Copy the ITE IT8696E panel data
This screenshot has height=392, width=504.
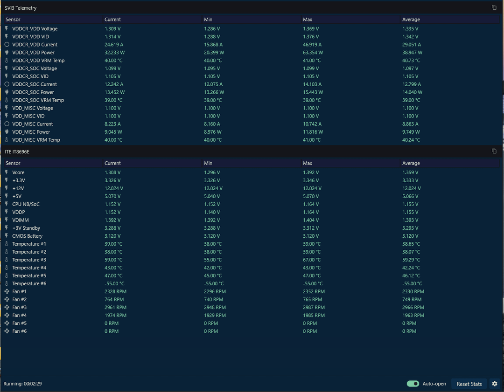point(494,151)
